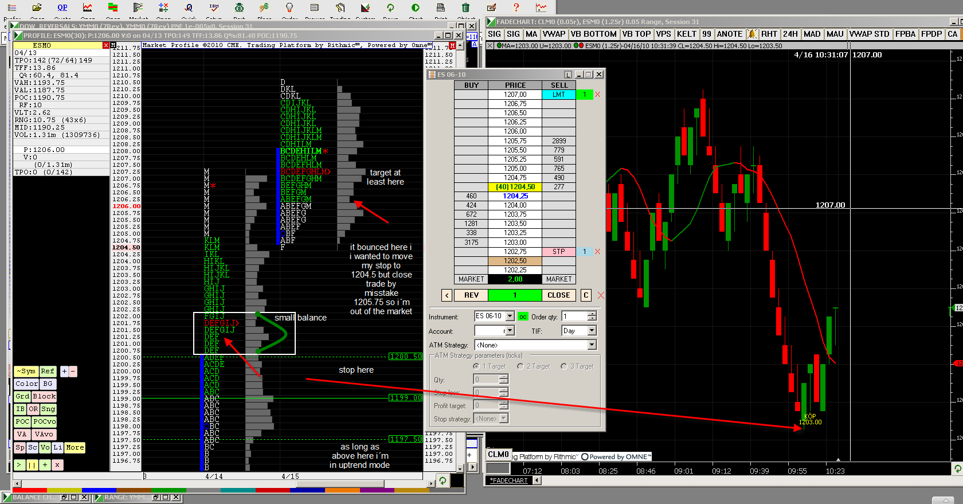
Task: Click the plus-minus calculator toolbar icon
Action: (163, 7)
